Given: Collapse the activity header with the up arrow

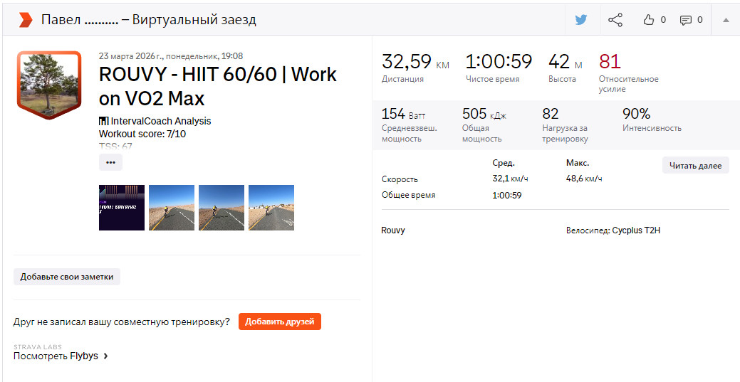Looking at the screenshot, I should (725, 20).
